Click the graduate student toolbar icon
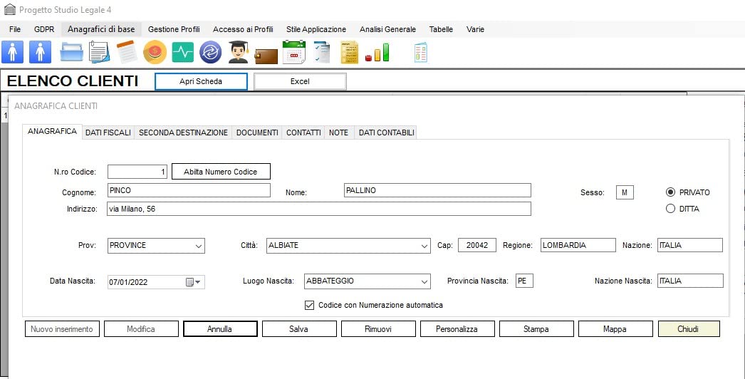The height and width of the screenshot is (379, 745). pyautogui.click(x=239, y=52)
